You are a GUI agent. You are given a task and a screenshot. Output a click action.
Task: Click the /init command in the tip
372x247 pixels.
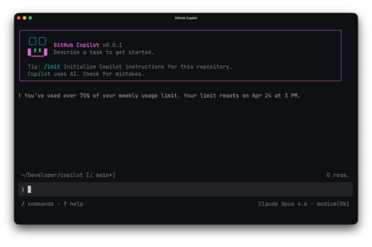pos(52,67)
